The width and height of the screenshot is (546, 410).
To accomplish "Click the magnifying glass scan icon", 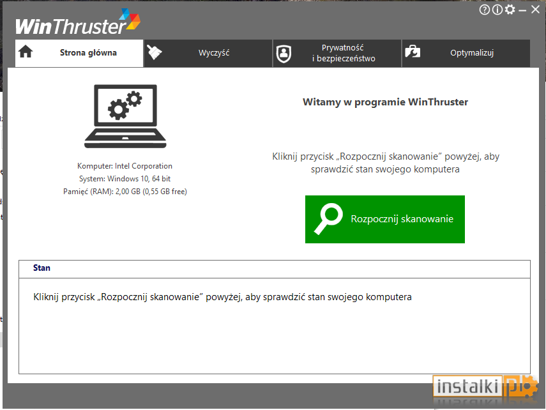I will click(x=328, y=219).
